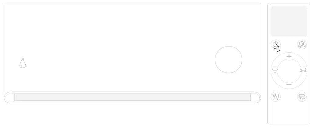Select the spread airflow mode icon on the dial

[303, 70]
